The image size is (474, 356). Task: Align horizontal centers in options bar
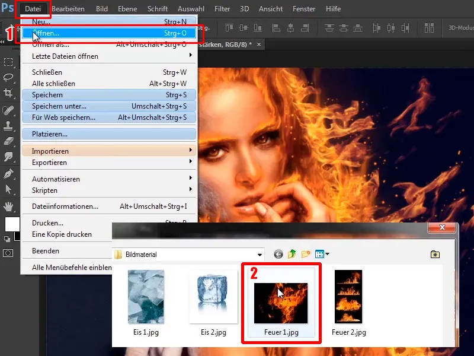coord(290,28)
